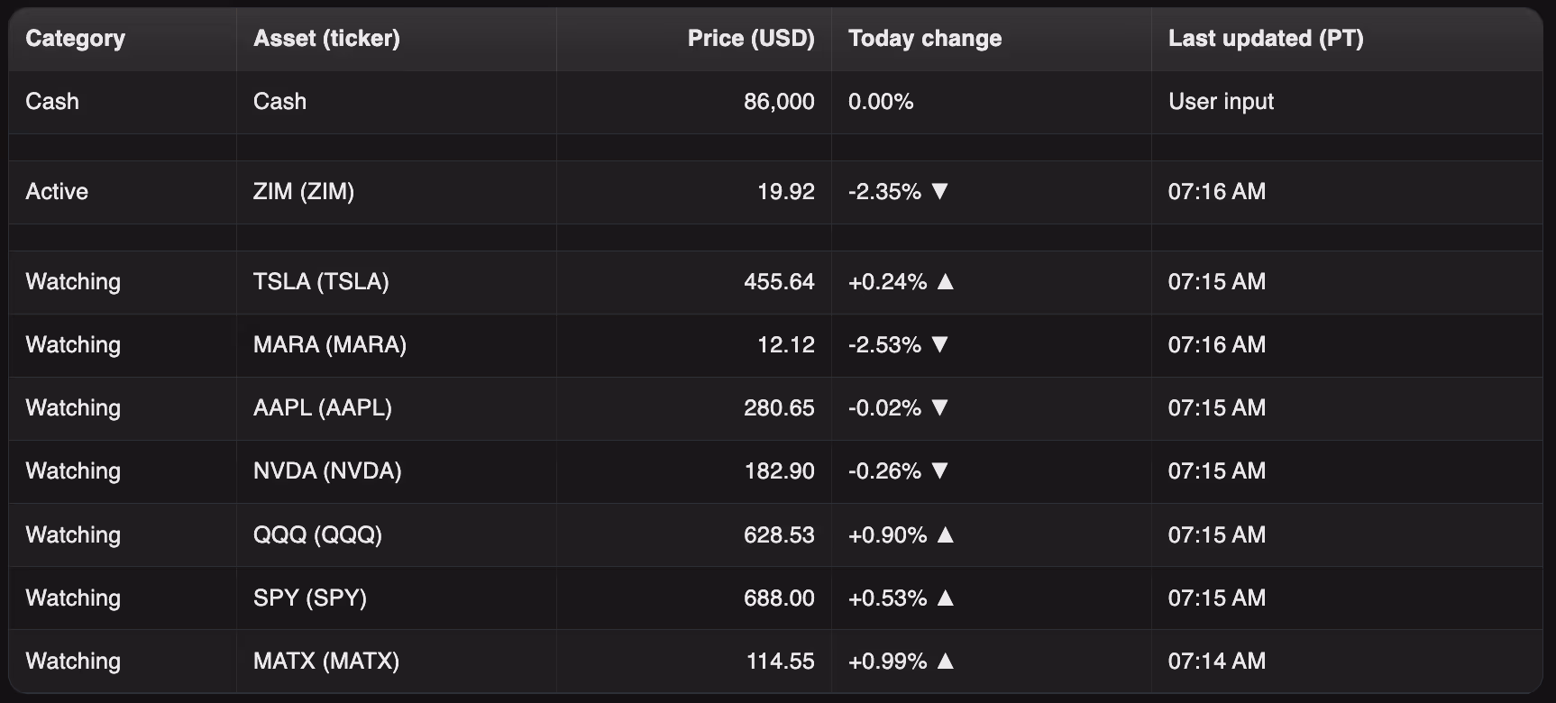Click the up arrow beside TSLA's +0.24%
This screenshot has width=1556, height=703.
coord(945,281)
